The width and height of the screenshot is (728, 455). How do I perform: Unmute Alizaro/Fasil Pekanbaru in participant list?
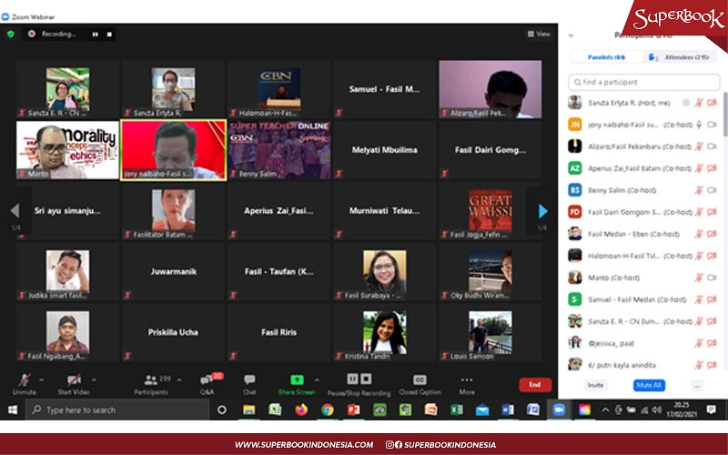[699, 147]
